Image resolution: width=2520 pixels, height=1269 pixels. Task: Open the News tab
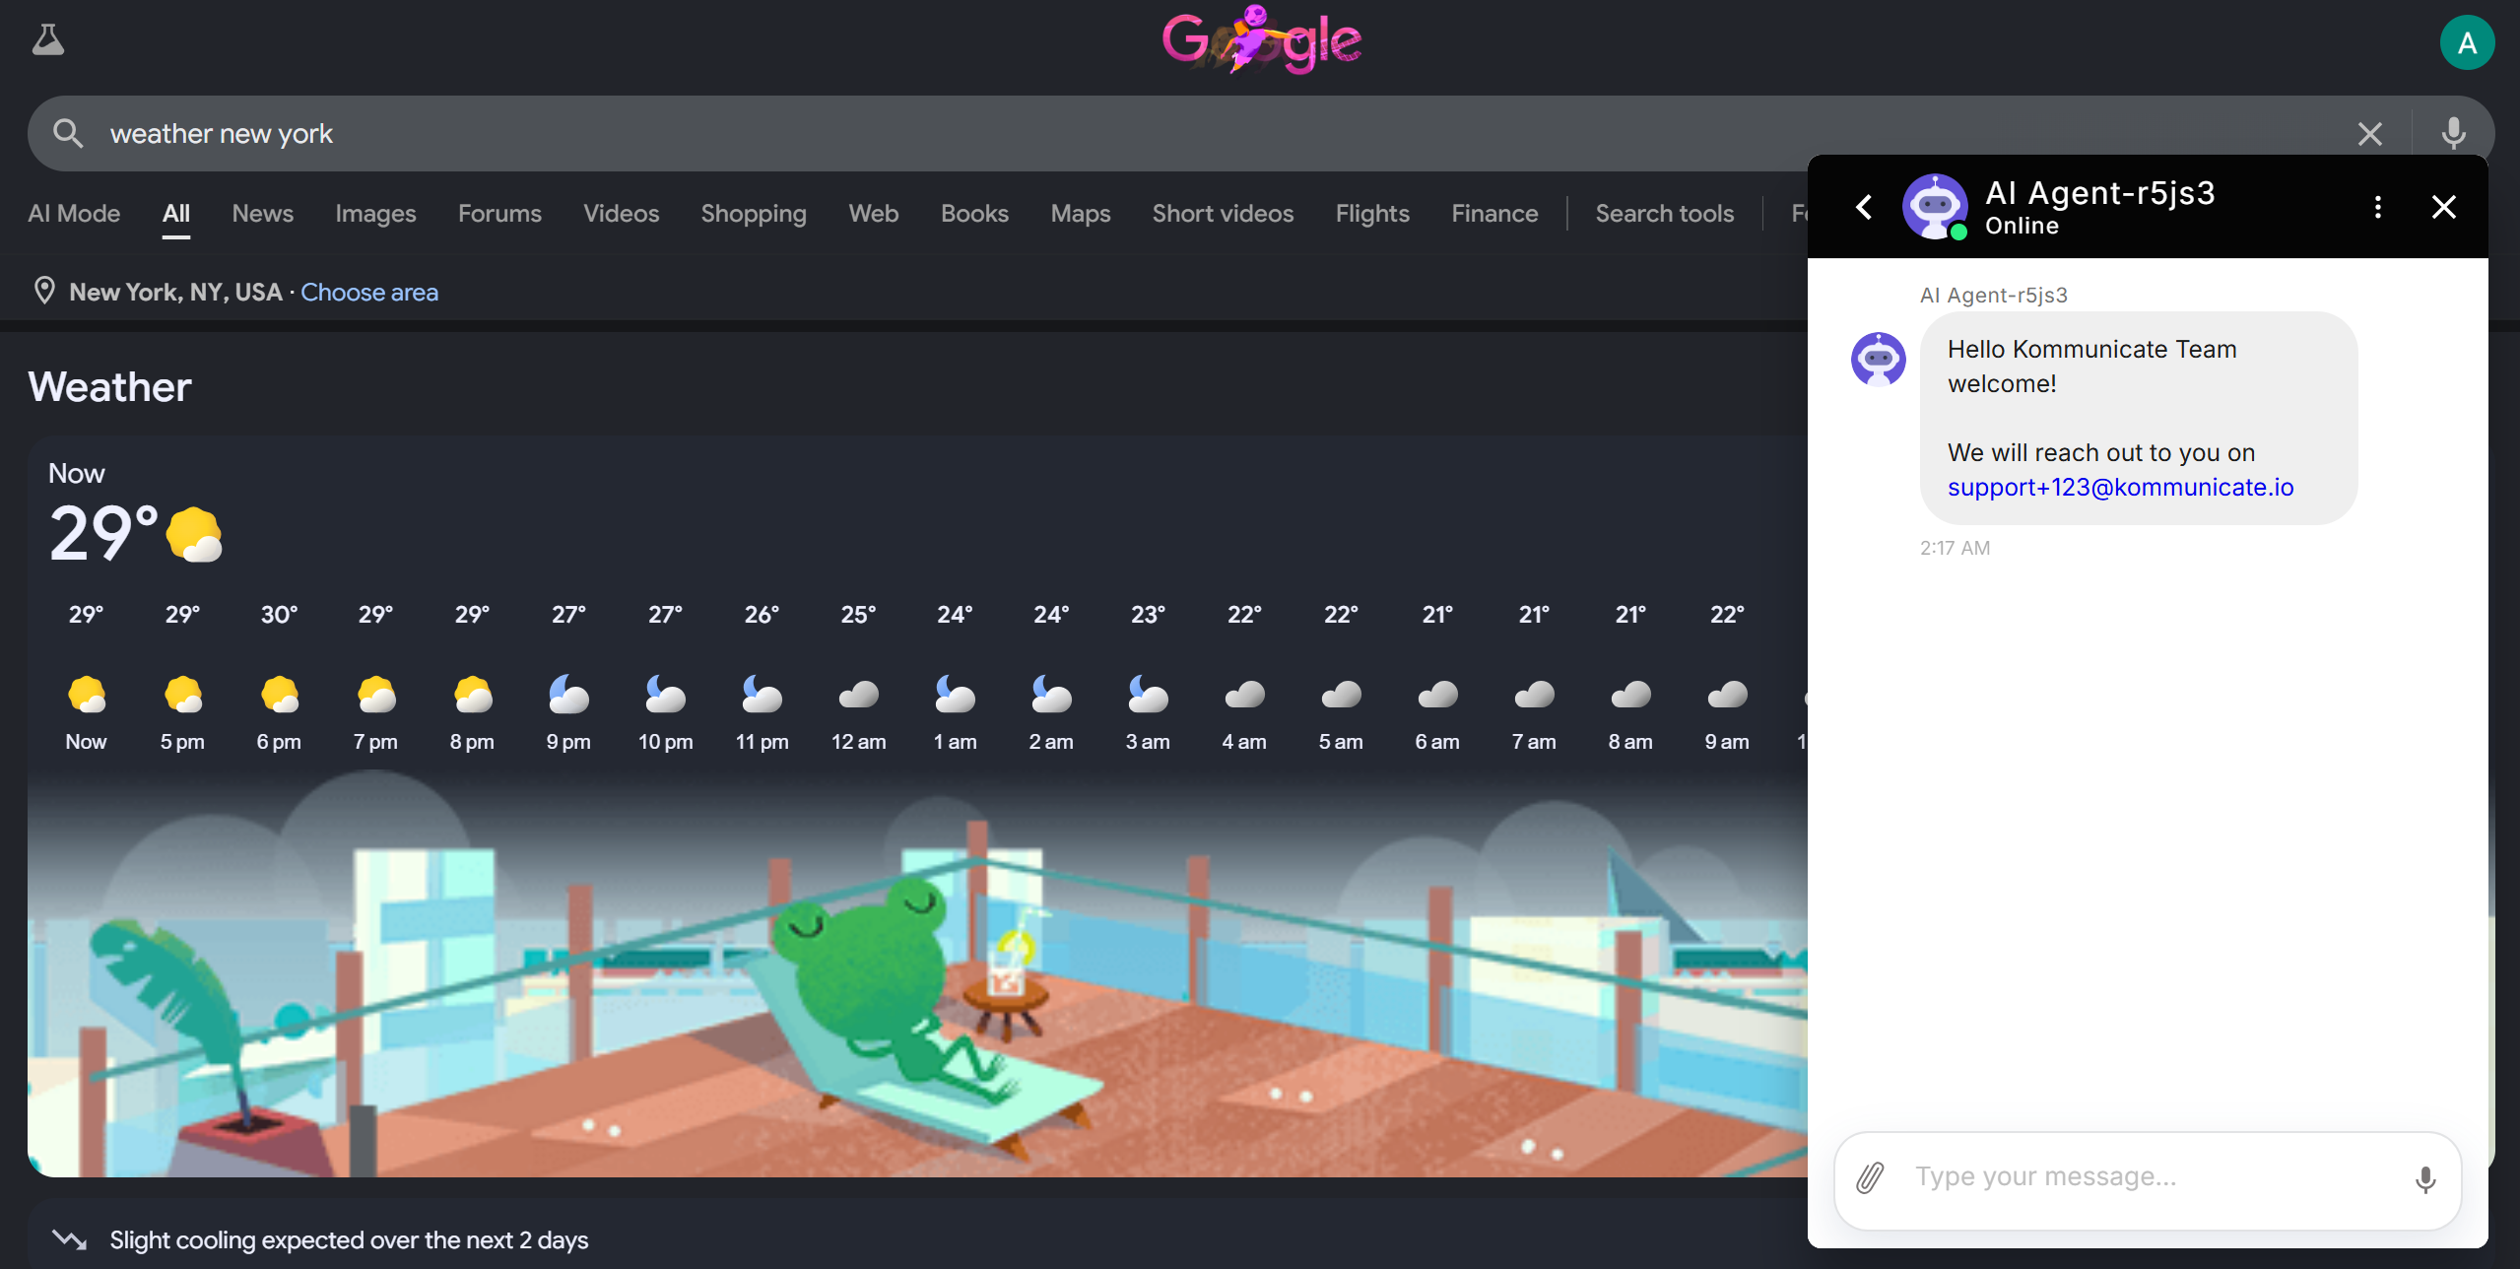click(x=263, y=214)
